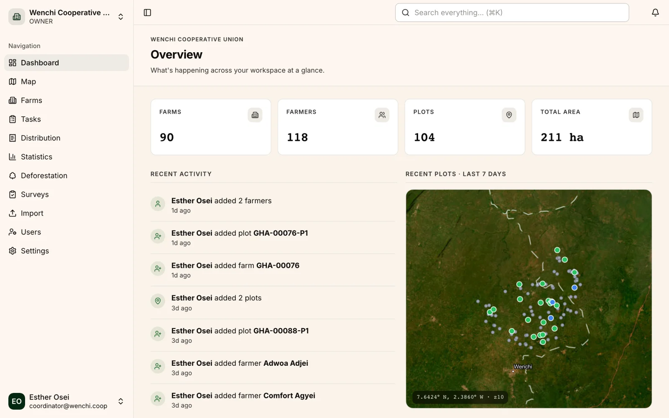This screenshot has height=418, width=669.
Task: Click person icon beside 'added 2 farmers'
Action: pos(158,204)
